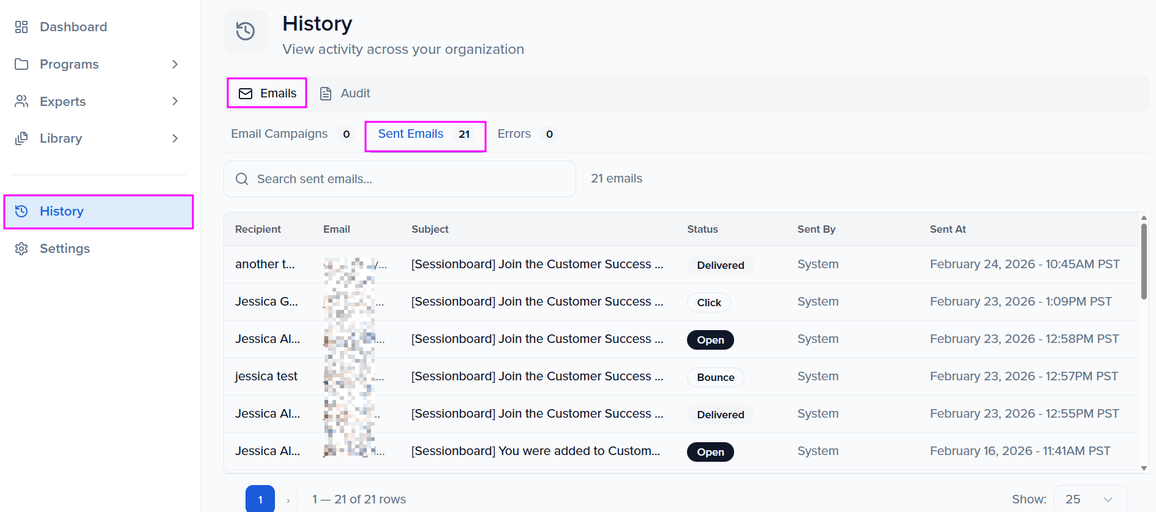1156x512 pixels.
Task: Click the table's vertical scrollbar thumb
Action: (1144, 261)
